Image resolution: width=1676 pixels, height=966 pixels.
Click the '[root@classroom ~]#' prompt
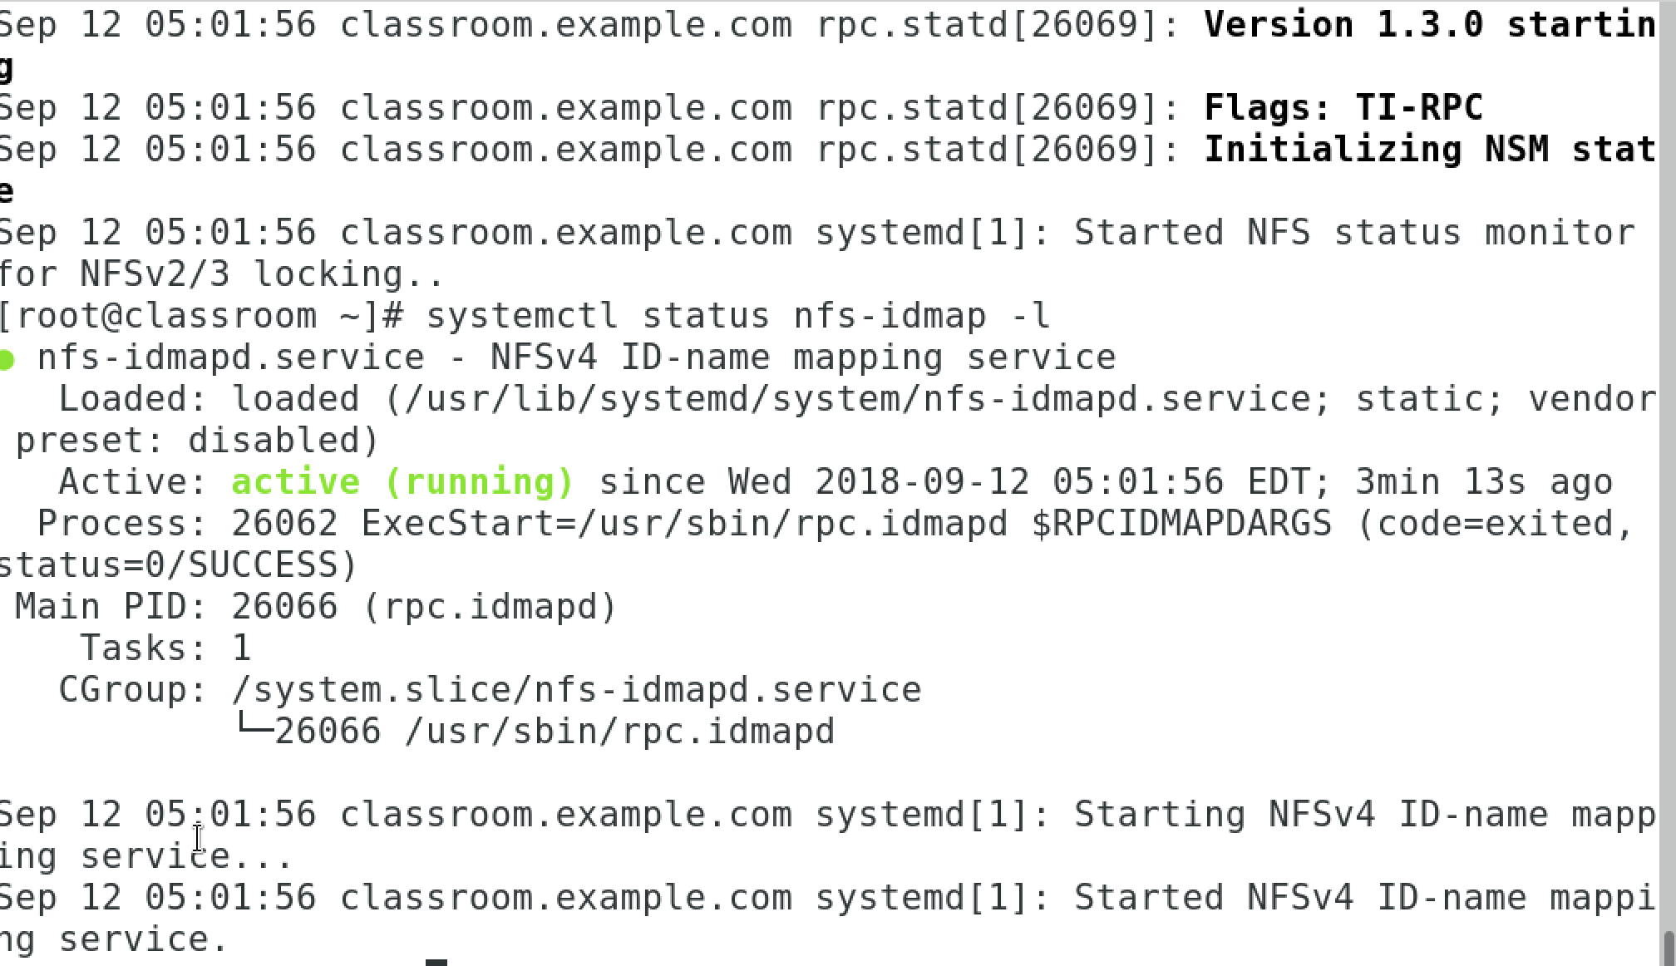click(200, 316)
